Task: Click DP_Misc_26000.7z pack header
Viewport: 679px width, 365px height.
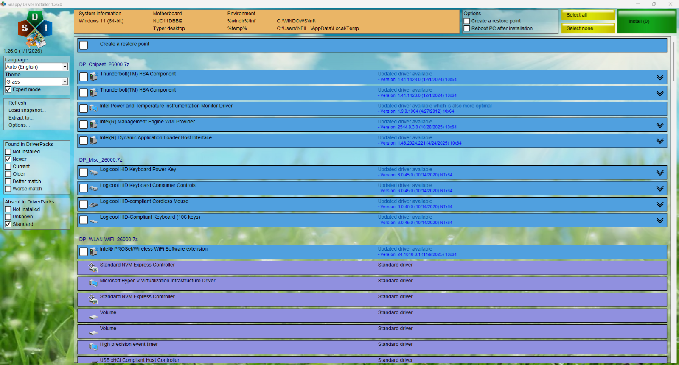Action: pos(101,160)
